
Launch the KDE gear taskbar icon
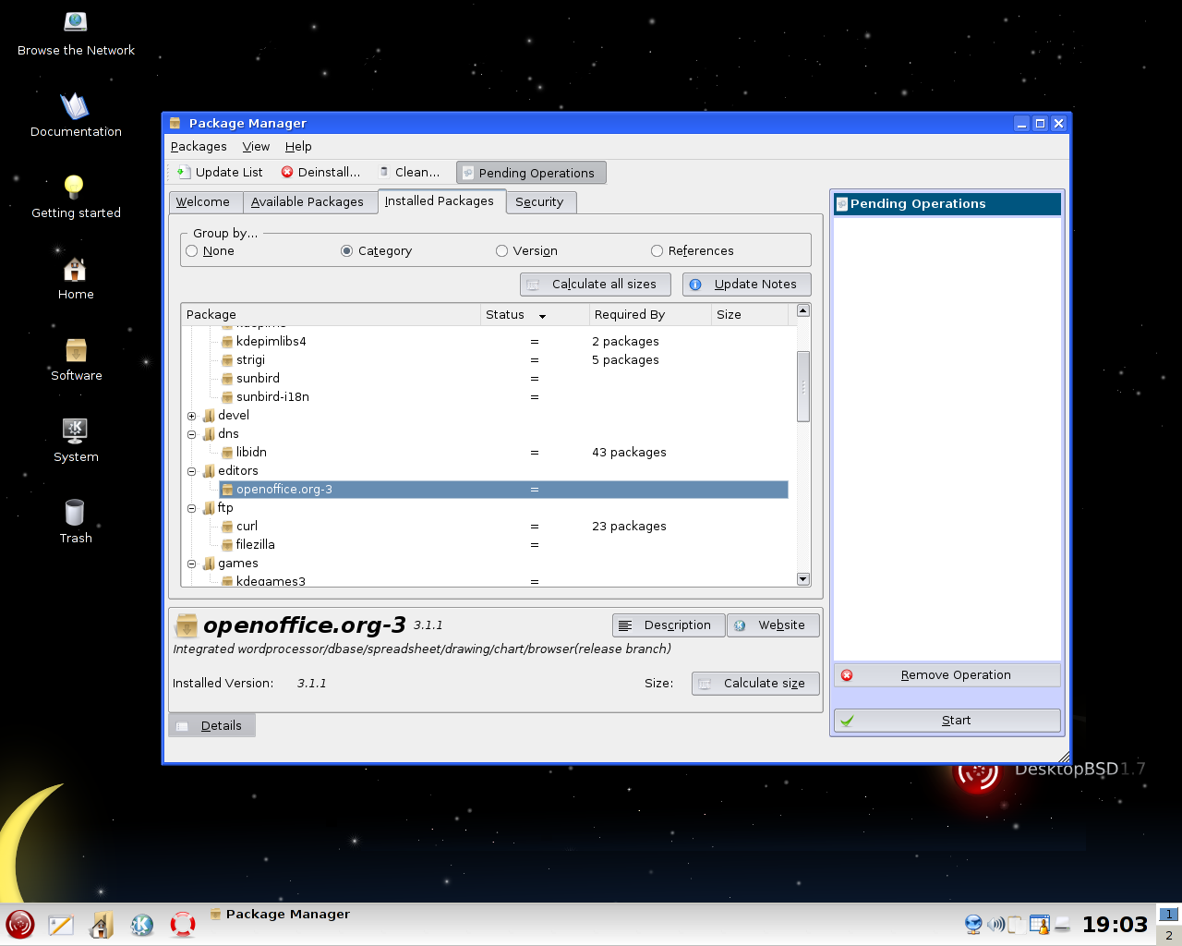(x=141, y=925)
